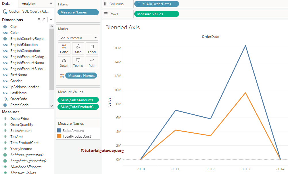Screen dimensions: 288x174
Task: Open the Tooltip editor in the Marks card
Action: [x=78, y=62]
